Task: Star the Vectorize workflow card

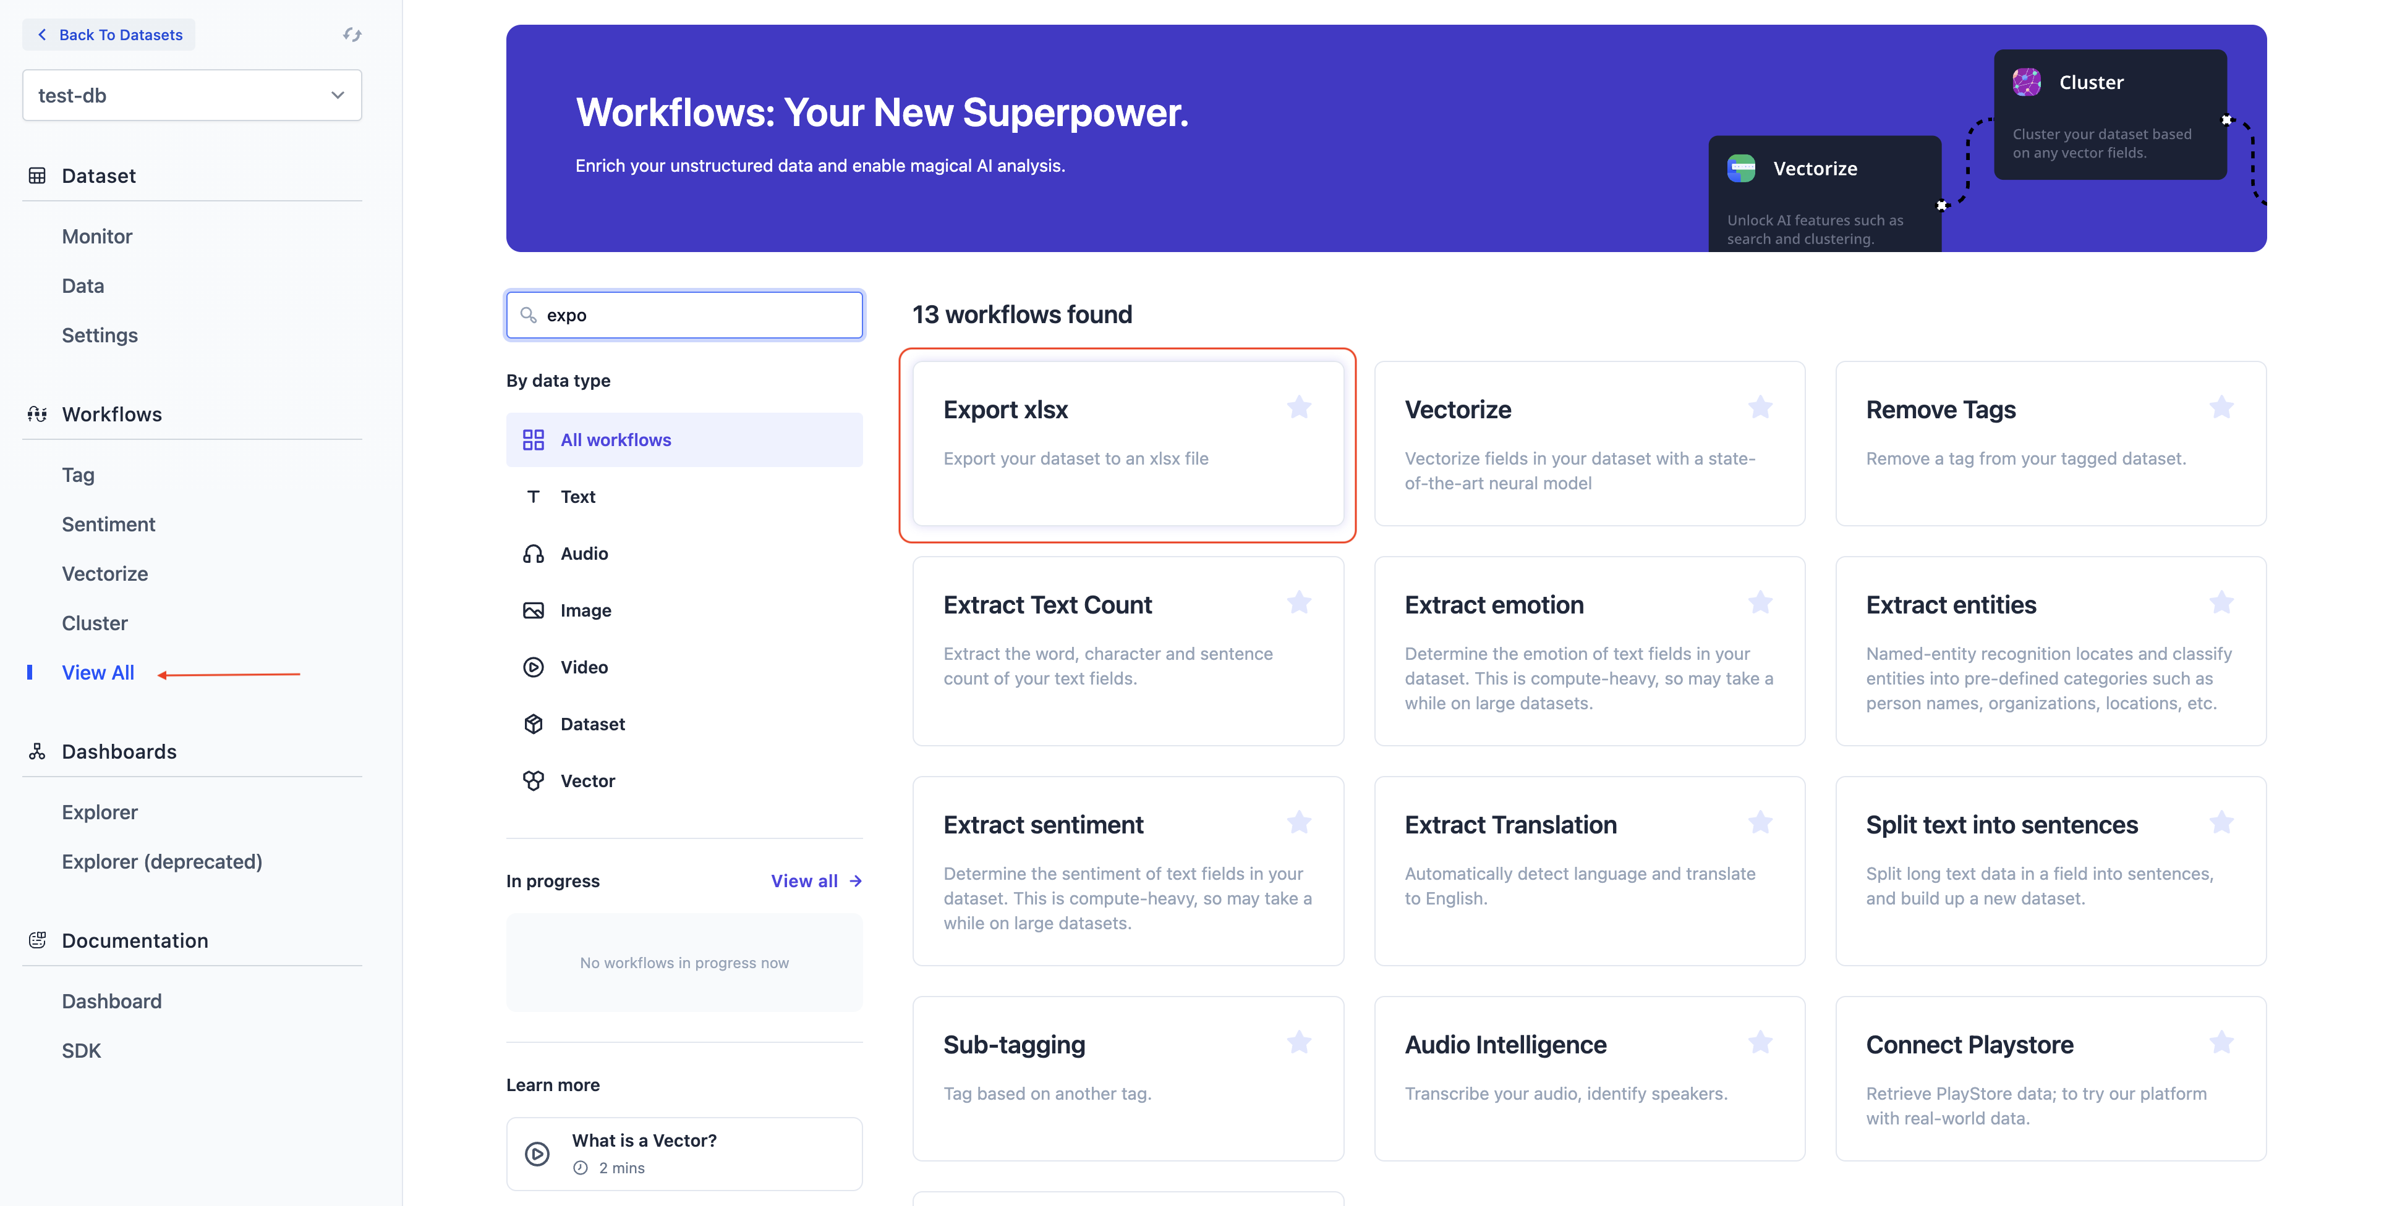Action: tap(1760, 407)
